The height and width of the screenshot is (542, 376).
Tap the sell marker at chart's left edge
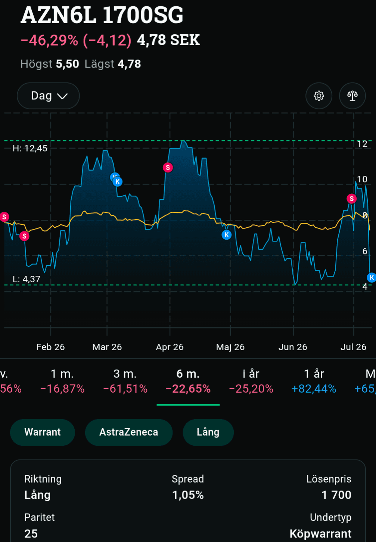pos(4,217)
